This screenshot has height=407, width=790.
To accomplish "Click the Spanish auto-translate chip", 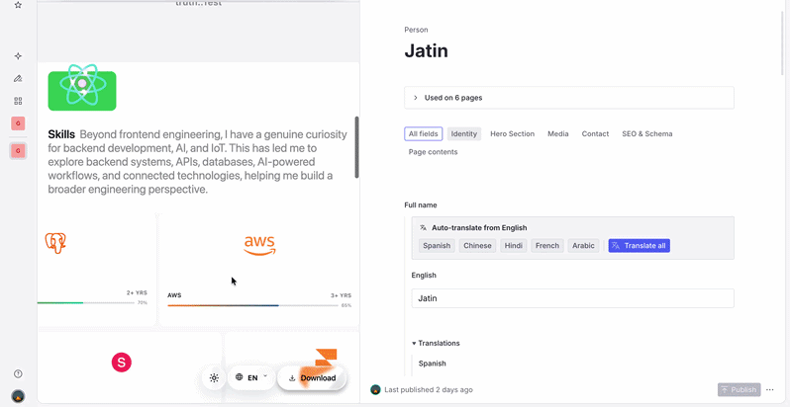I will pyautogui.click(x=437, y=246).
